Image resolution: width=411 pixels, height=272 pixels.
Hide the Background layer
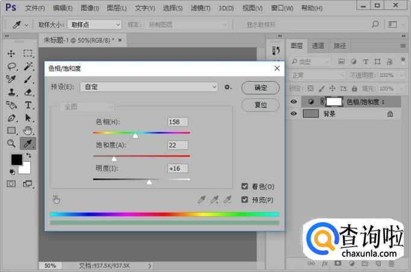293,114
